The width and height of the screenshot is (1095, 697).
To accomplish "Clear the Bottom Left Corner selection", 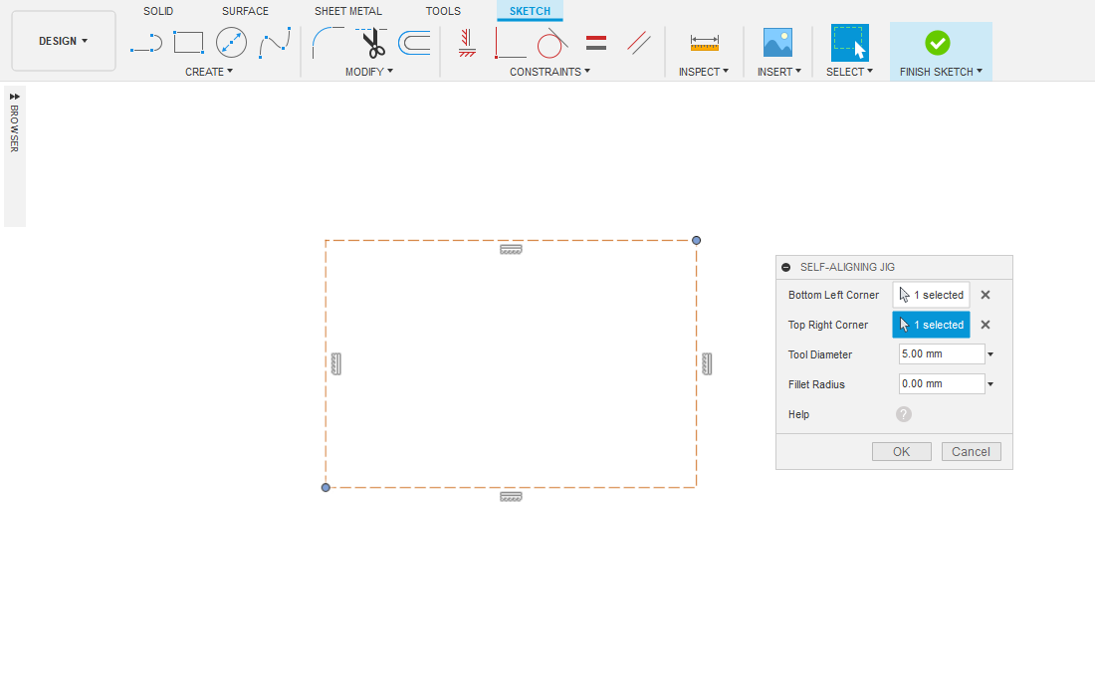I will point(985,295).
